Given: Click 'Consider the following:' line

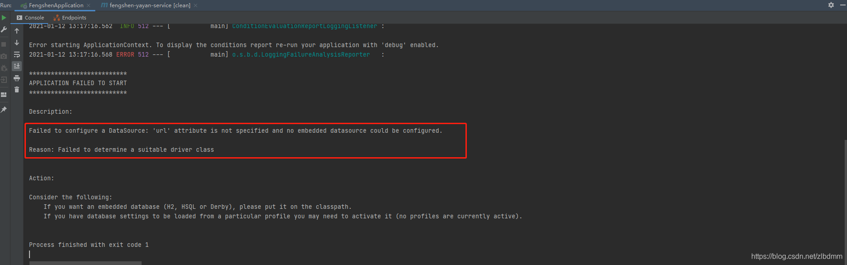Looking at the screenshot, I should [x=70, y=197].
